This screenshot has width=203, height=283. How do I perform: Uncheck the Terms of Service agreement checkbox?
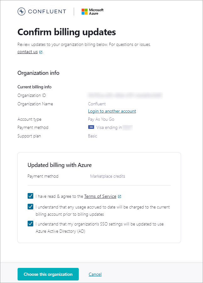(x=30, y=196)
